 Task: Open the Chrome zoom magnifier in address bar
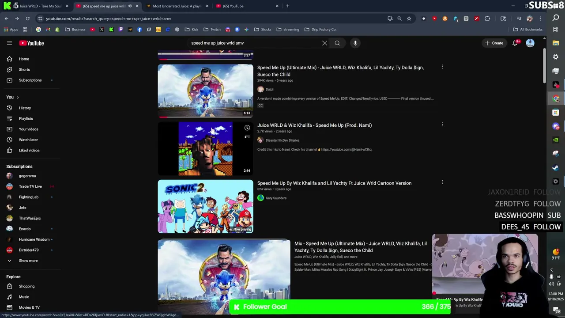(x=399, y=19)
